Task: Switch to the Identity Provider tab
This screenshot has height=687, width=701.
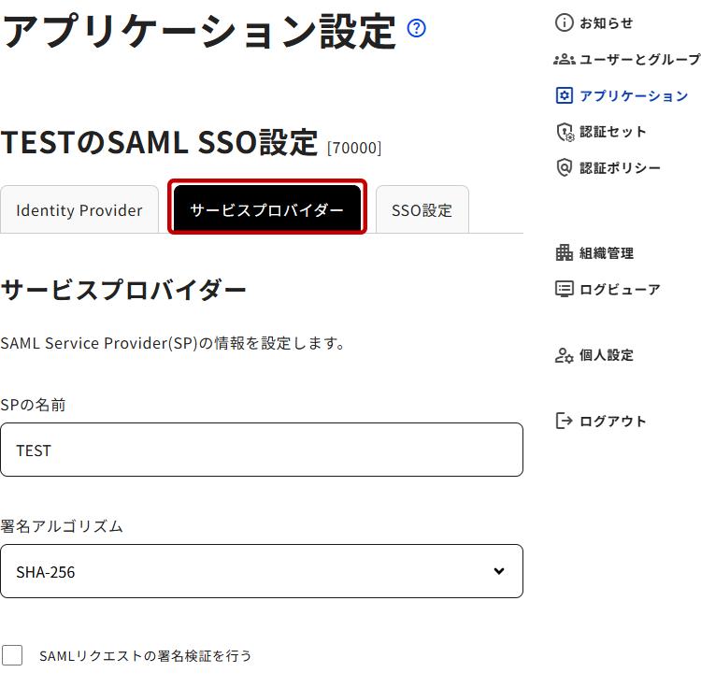Action: [79, 210]
